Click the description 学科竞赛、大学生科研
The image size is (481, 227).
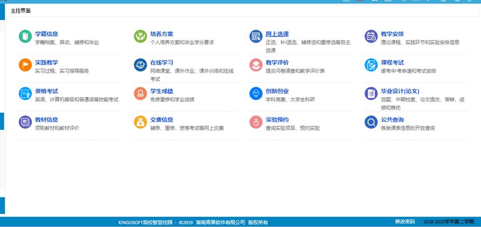pos(290,99)
